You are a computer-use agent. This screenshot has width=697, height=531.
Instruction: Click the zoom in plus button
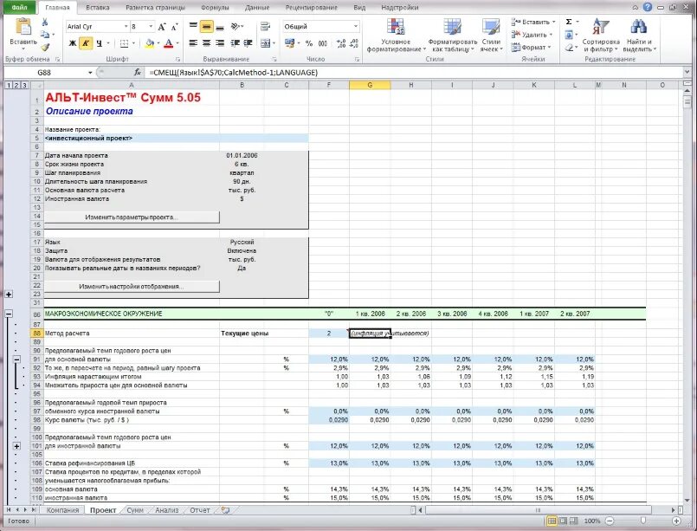[x=676, y=521]
